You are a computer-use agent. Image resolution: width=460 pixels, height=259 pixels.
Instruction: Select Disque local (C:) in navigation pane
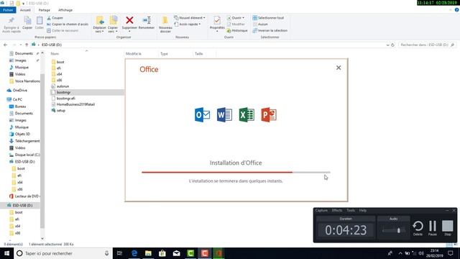(27, 155)
